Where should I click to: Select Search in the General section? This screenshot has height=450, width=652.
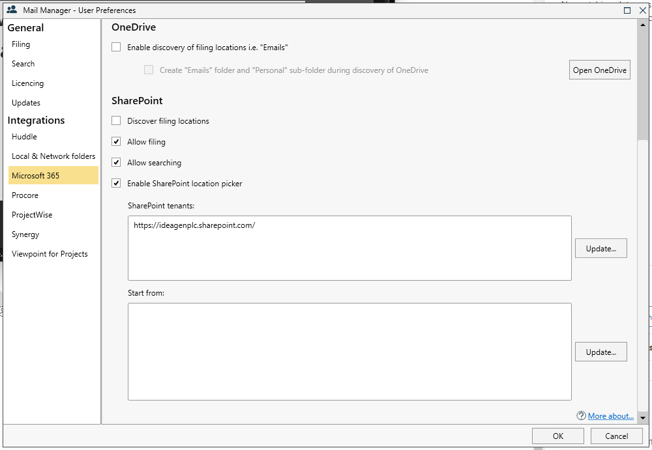pyautogui.click(x=23, y=64)
